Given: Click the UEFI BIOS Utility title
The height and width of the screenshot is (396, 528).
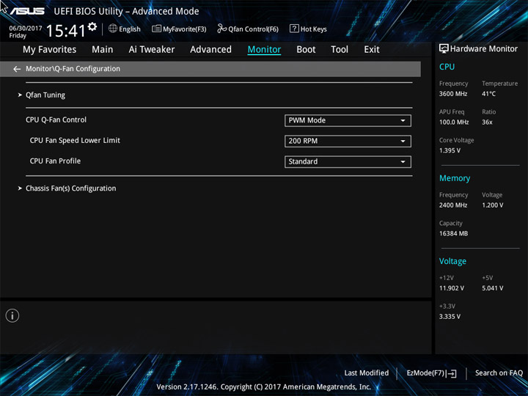Looking at the screenshot, I should (x=126, y=12).
